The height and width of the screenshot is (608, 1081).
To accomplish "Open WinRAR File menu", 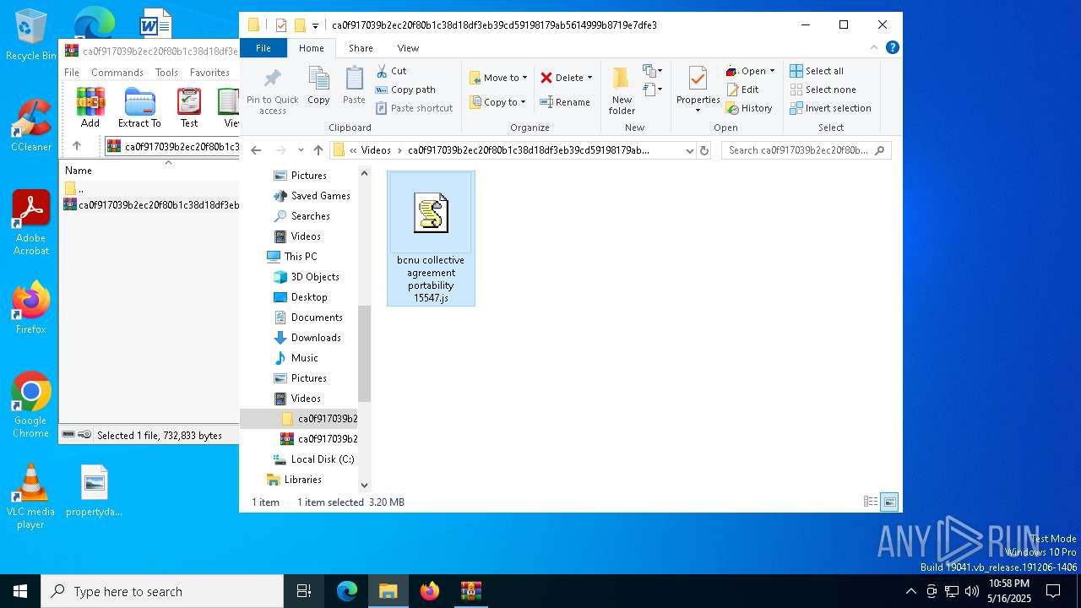I will click(72, 73).
